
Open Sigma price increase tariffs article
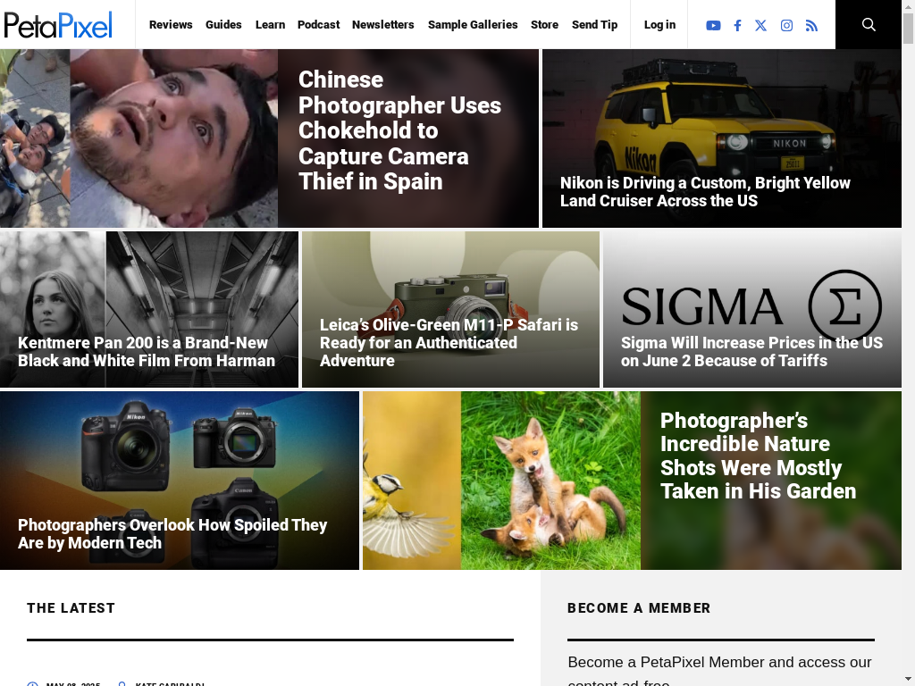[x=751, y=352]
